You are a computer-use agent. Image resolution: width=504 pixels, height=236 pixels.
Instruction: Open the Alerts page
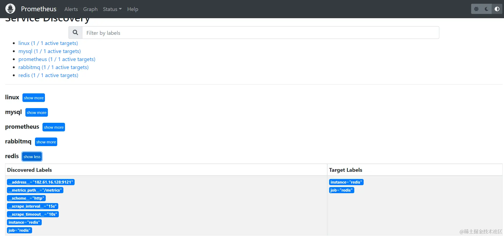(x=71, y=9)
